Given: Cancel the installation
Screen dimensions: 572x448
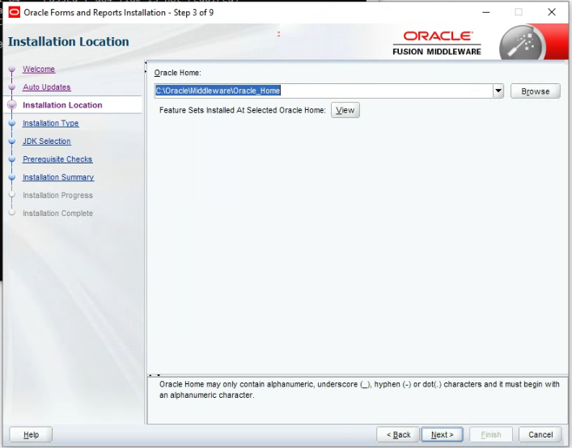Looking at the screenshot, I should click(540, 434).
